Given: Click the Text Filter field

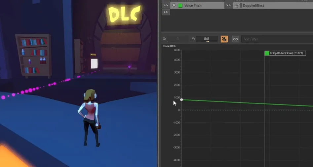Looking at the screenshot, I should click(x=277, y=39).
